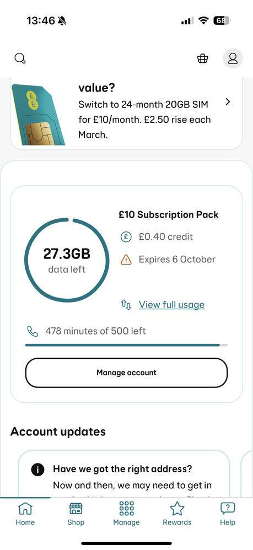Viewport: 253px width, 550px height.
Task: Tap the phone minutes icon
Action: coord(33,331)
